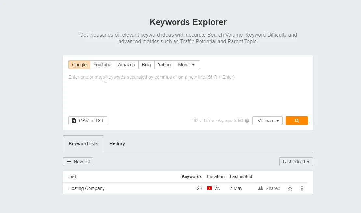Open the Hosting Company keyword list
Screen dimensions: 361x213
click(86, 188)
